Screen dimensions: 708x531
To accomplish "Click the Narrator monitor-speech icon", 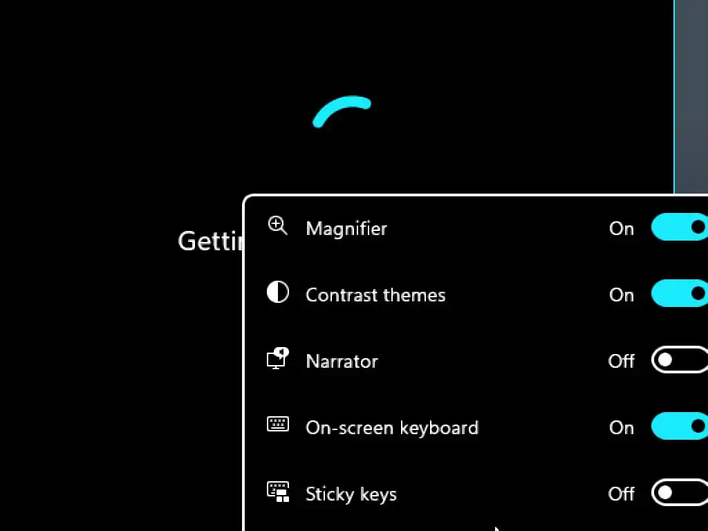I will tap(278, 359).
